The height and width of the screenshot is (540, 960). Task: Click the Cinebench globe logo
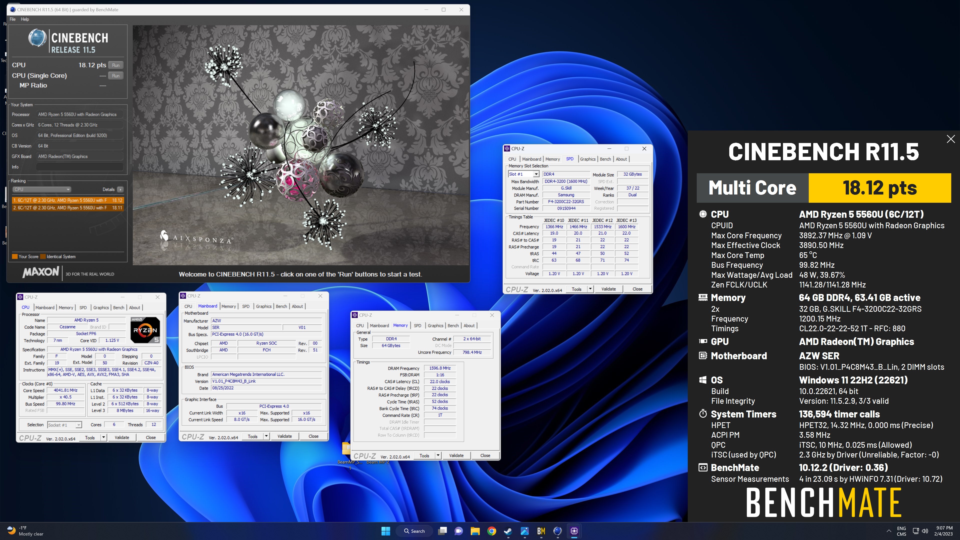click(37, 38)
